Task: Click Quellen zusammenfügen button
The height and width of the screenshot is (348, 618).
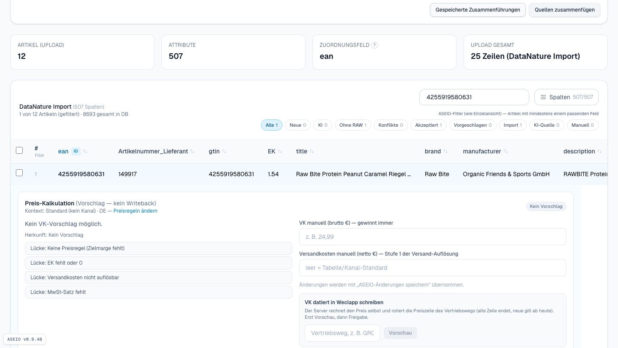Action: (x=565, y=10)
